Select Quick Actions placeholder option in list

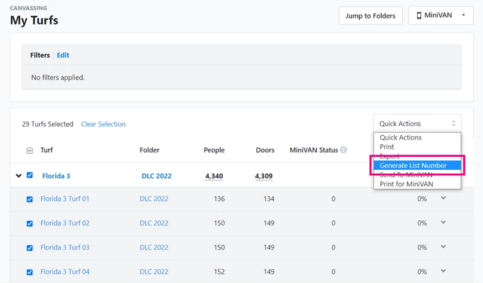point(417,138)
